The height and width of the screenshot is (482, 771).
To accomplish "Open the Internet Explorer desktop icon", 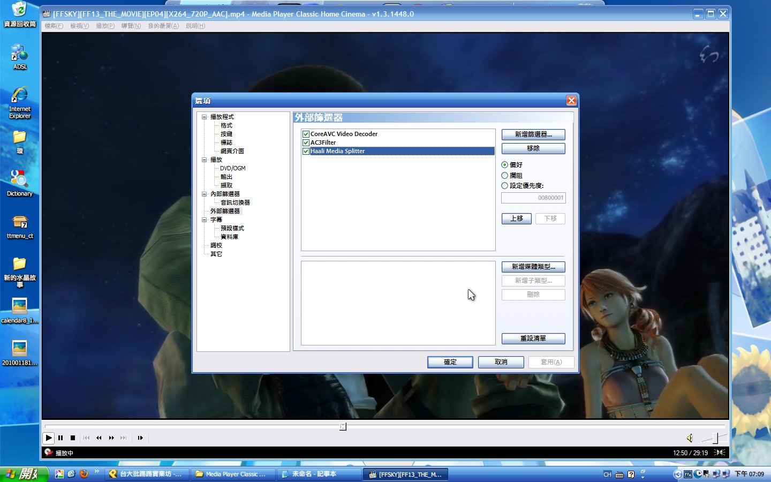I will (20, 102).
